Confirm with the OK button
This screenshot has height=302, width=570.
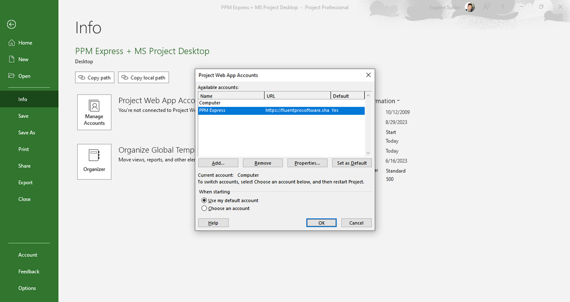[x=321, y=223]
